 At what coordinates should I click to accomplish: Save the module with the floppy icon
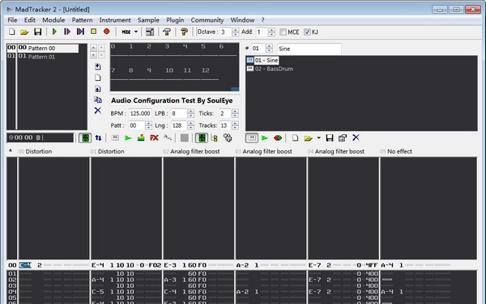[x=37, y=32]
